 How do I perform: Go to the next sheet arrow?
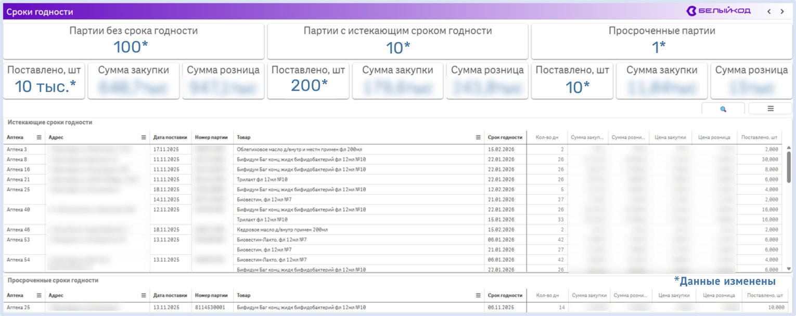[782, 11]
